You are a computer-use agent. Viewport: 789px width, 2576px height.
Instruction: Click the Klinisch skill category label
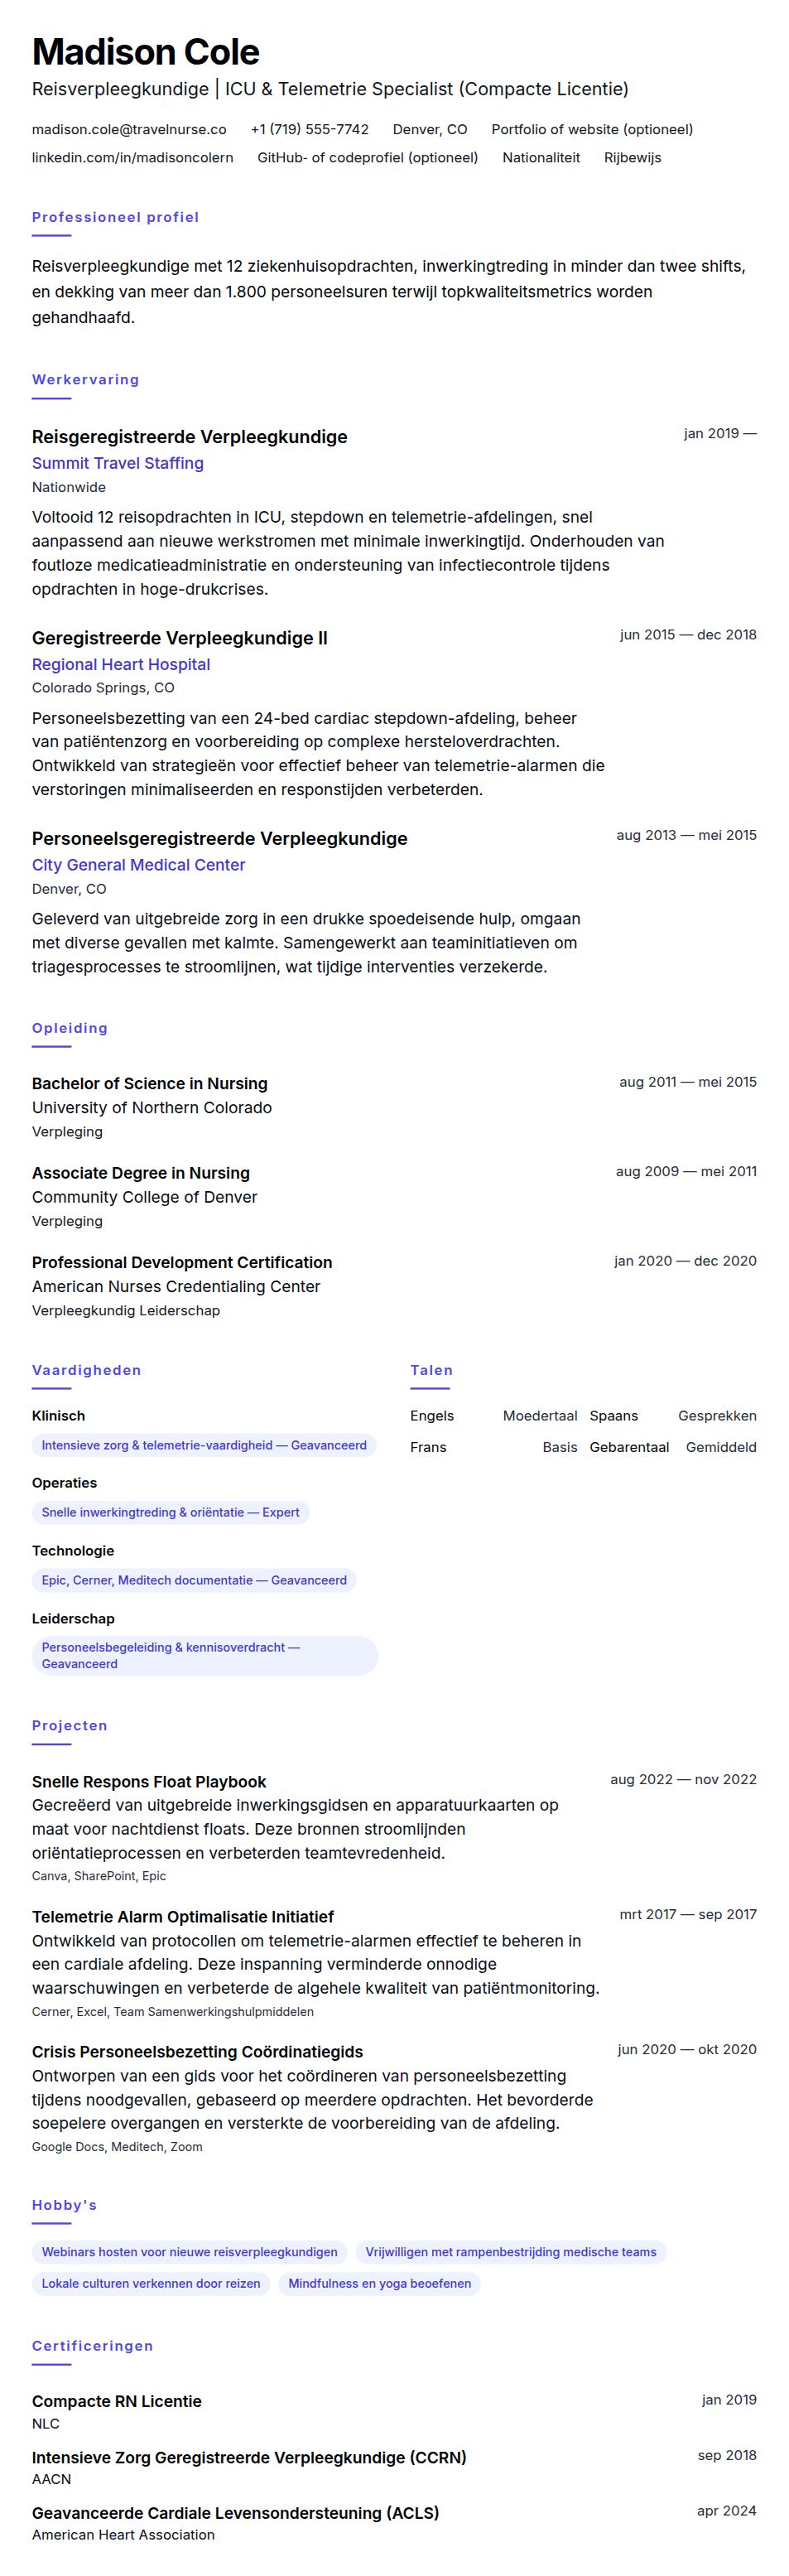[x=58, y=1416]
